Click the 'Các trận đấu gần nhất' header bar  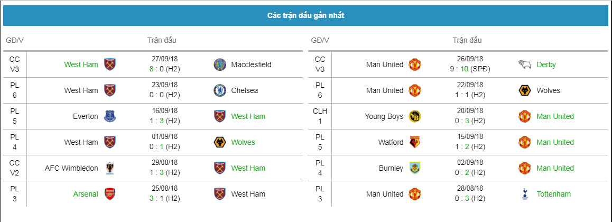point(305,16)
